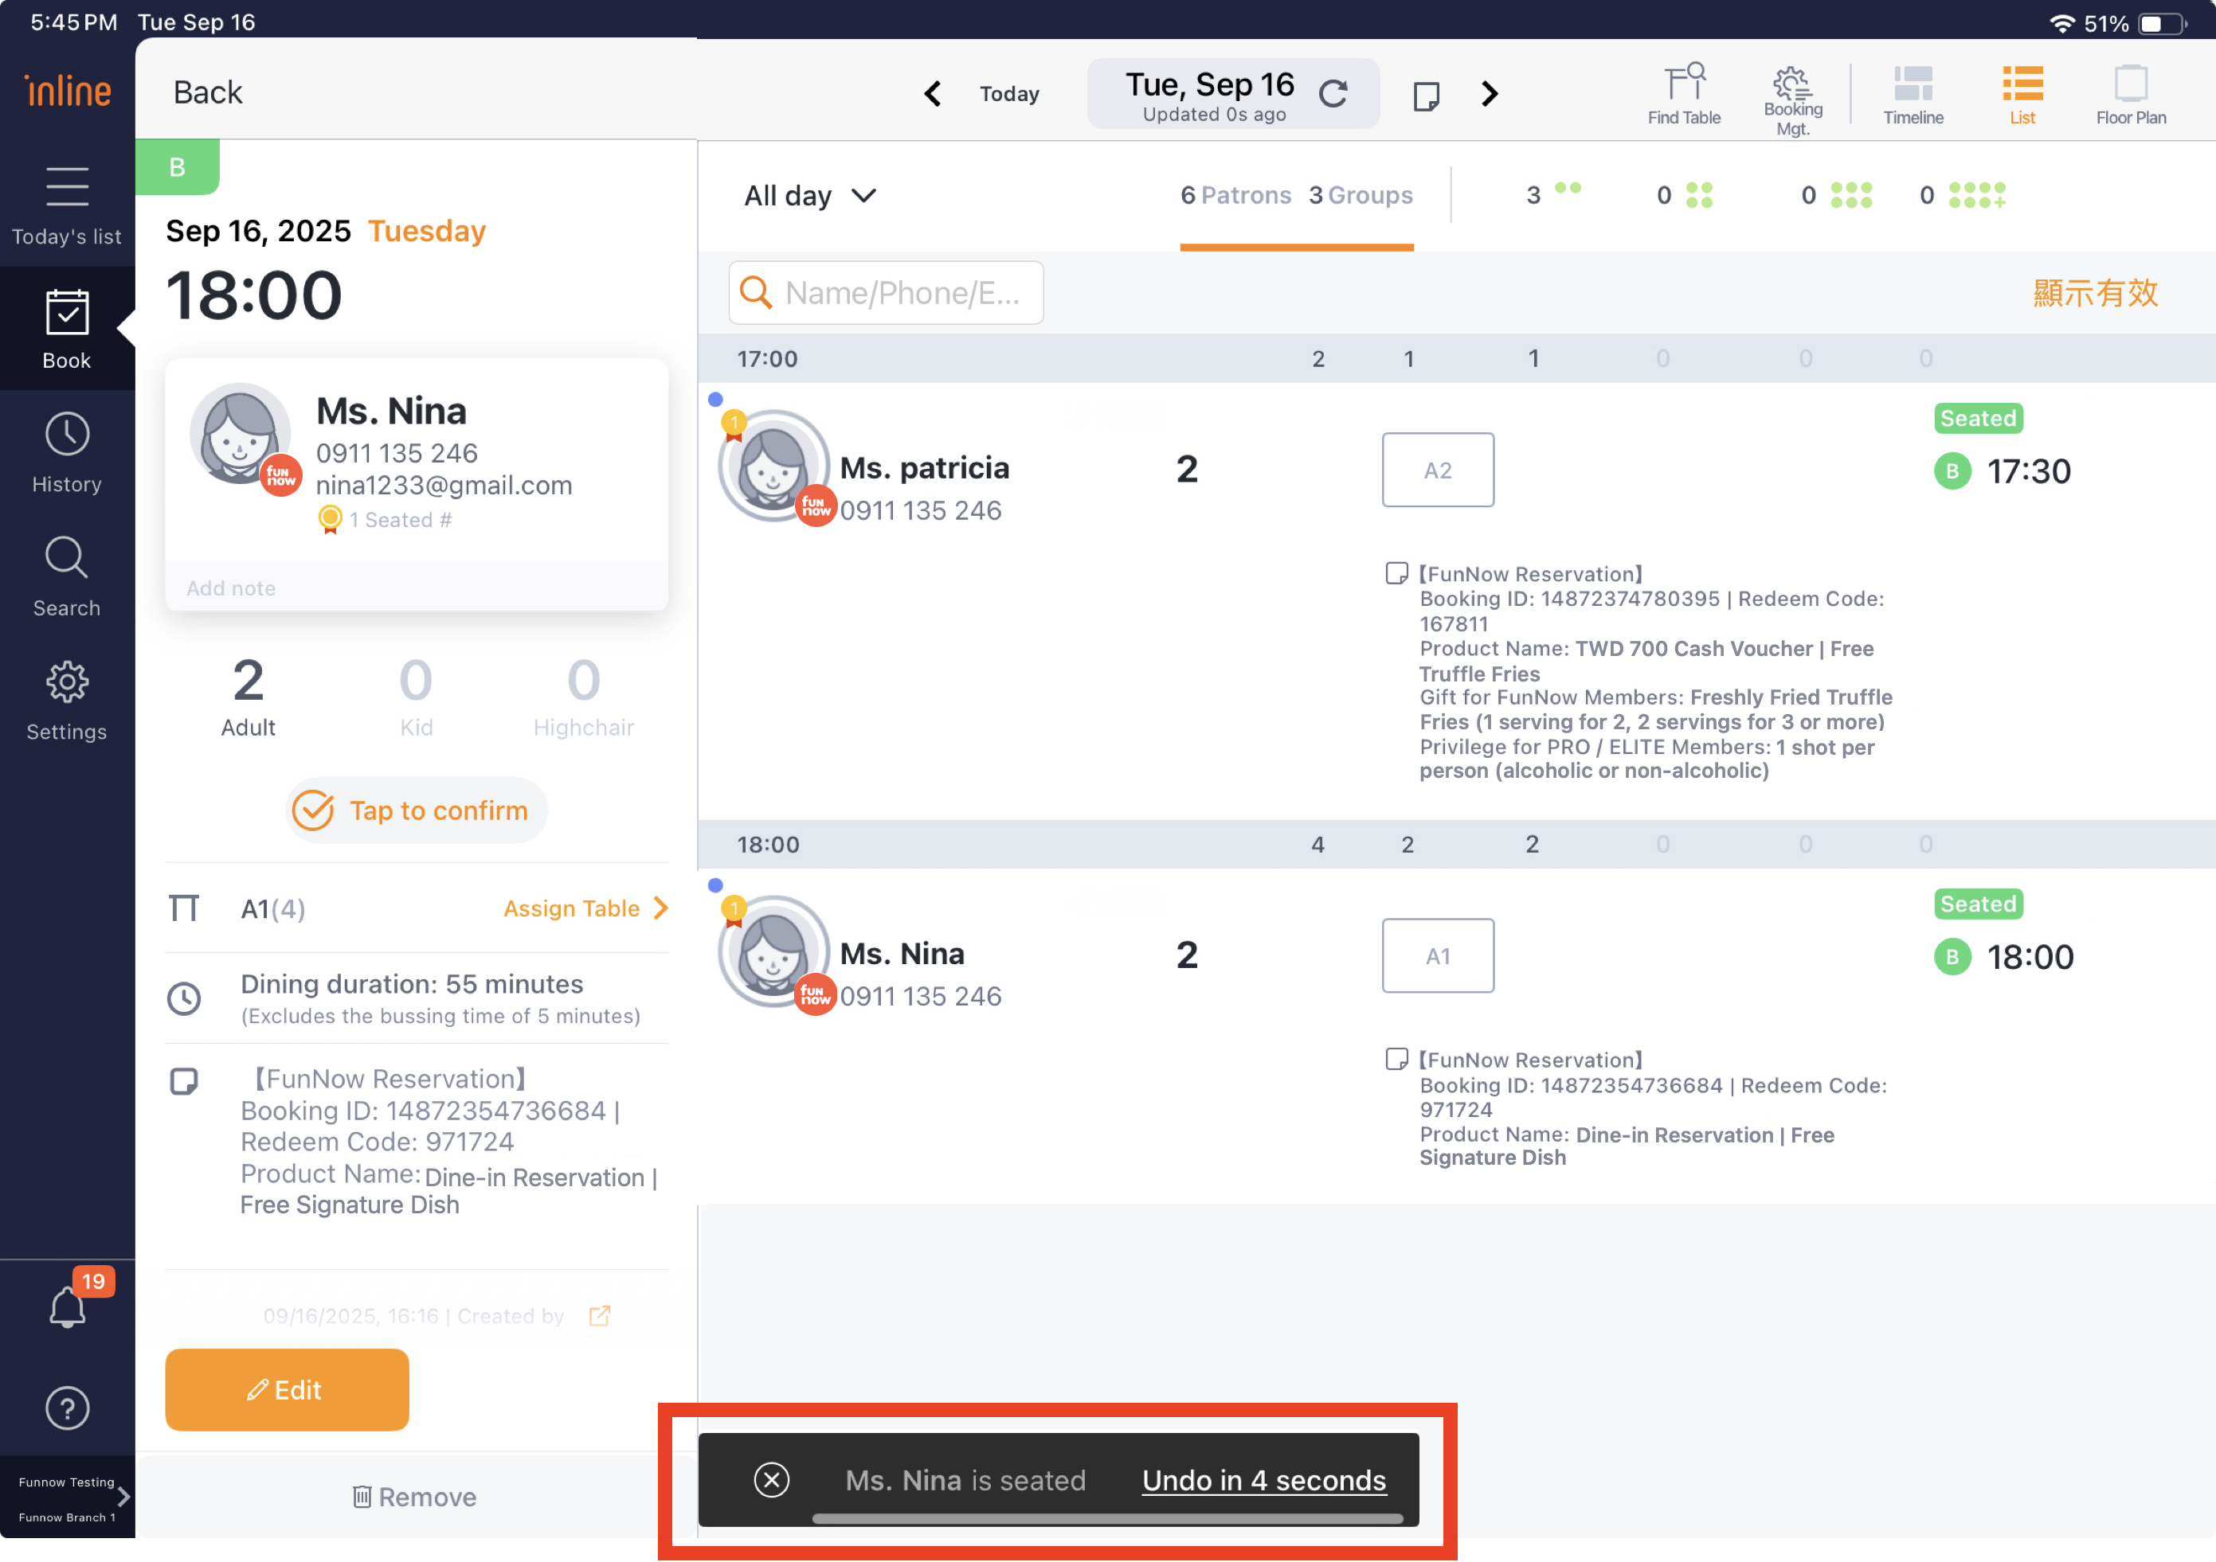The width and height of the screenshot is (2216, 1562).
Task: Switch to Floor Plan view
Action: click(x=2130, y=95)
